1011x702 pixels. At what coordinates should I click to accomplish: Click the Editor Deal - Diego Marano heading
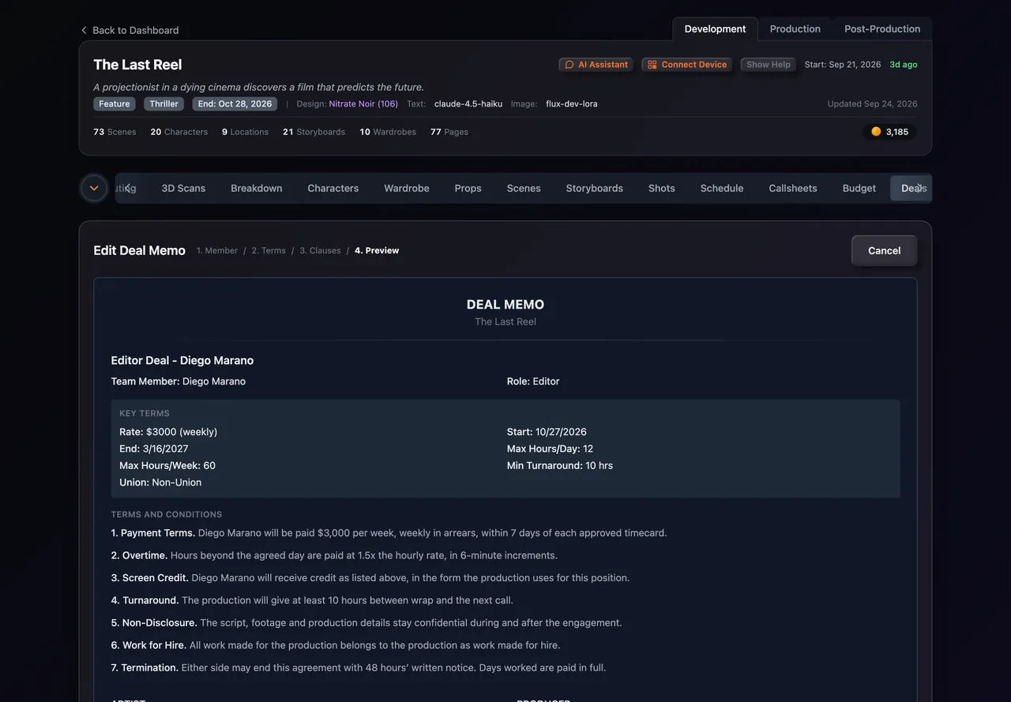[x=182, y=360]
